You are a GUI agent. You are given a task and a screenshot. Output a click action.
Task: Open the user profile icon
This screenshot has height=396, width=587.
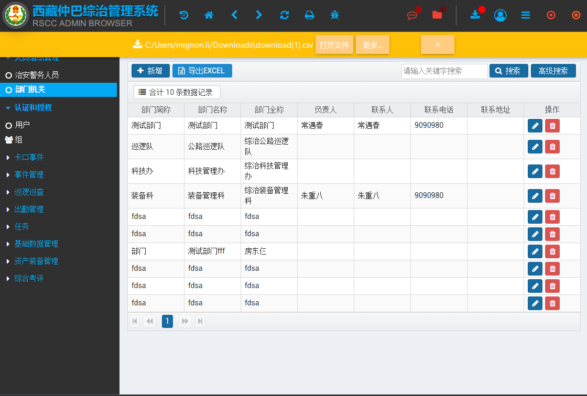(x=501, y=15)
